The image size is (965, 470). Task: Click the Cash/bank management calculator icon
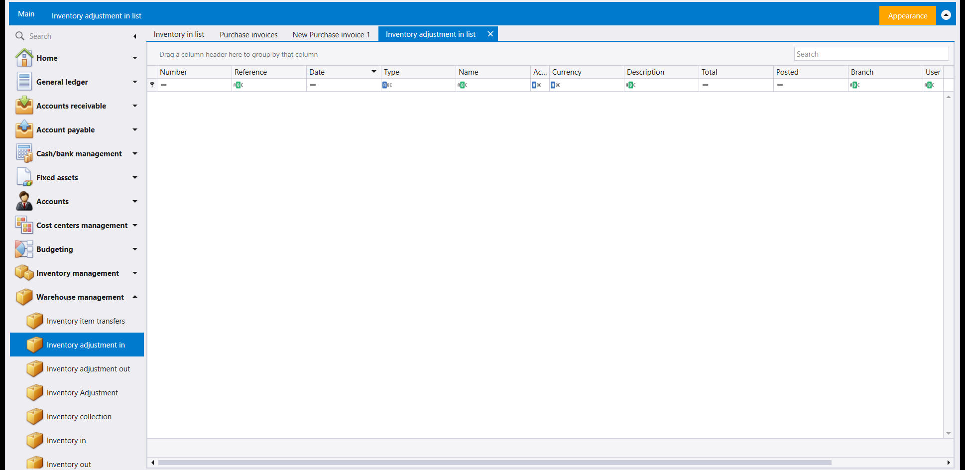(x=24, y=153)
